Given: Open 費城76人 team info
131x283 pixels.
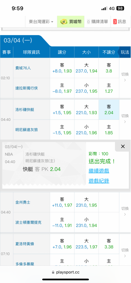Looking at the screenshot, I should pyautogui.click(x=23, y=68).
